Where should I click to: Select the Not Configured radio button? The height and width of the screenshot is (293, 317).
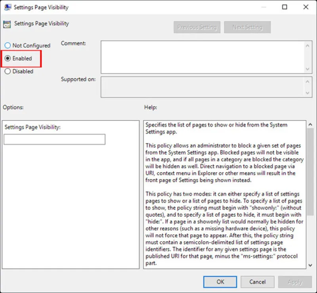tap(8, 45)
